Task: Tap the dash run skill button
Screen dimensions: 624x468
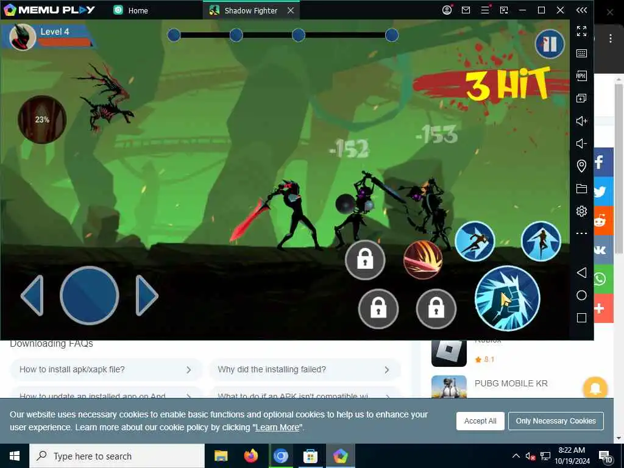Action: click(x=475, y=241)
